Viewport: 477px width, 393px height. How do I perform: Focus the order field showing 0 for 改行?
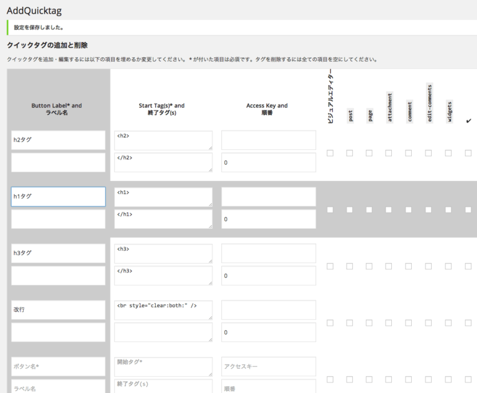[268, 333]
